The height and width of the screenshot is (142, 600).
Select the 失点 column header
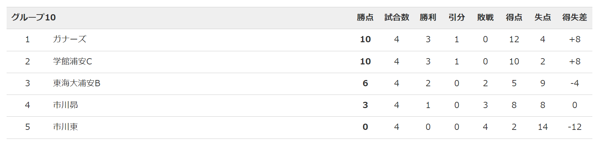(x=543, y=17)
